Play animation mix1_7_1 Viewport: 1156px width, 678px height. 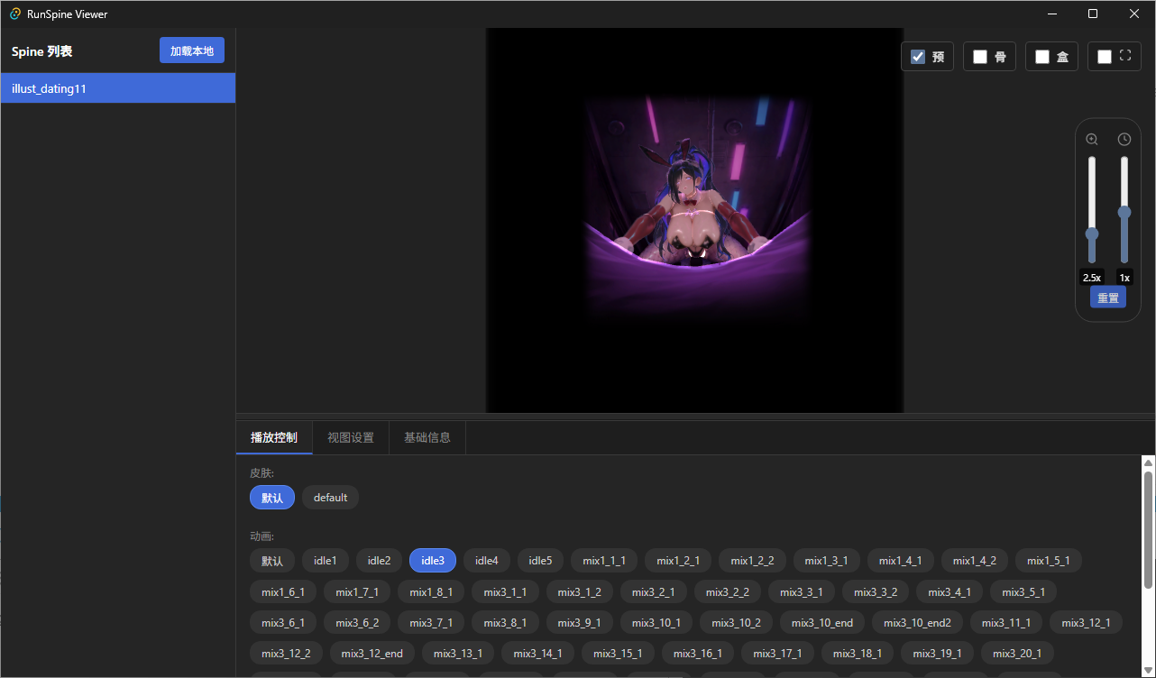(357, 592)
